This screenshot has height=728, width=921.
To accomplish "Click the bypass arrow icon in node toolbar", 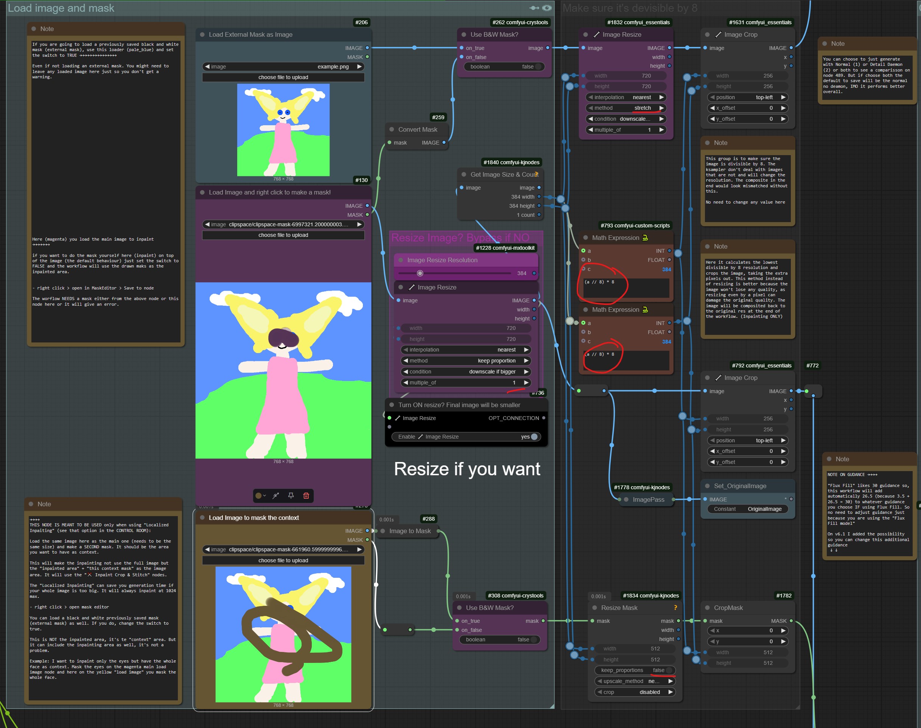I will pos(276,496).
